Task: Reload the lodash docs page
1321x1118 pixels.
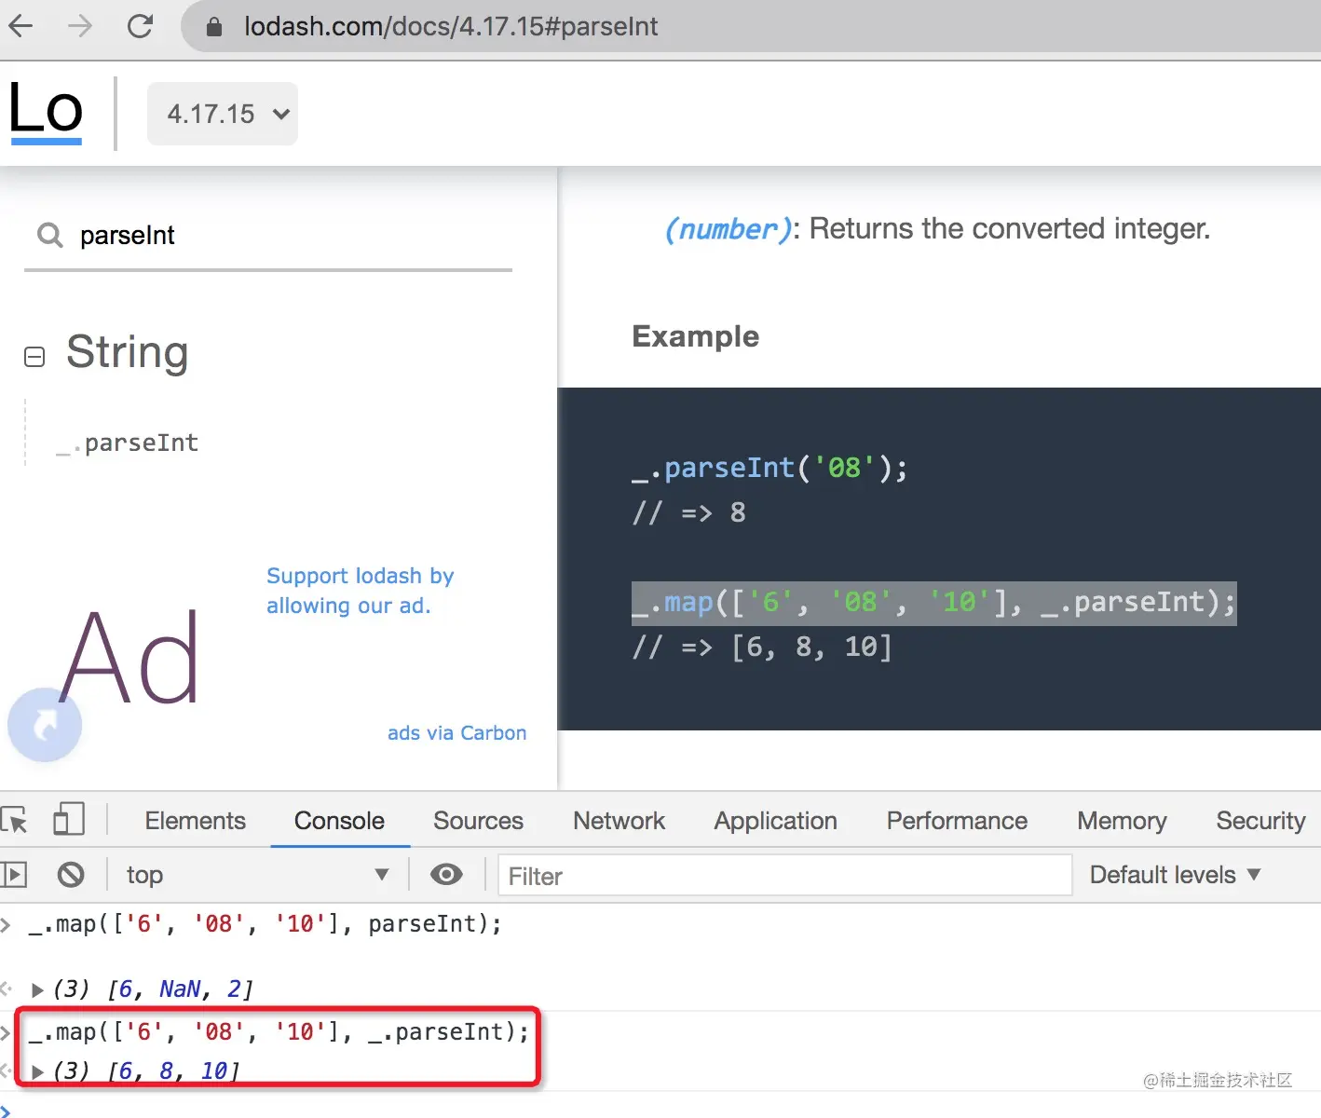Action: point(140,26)
